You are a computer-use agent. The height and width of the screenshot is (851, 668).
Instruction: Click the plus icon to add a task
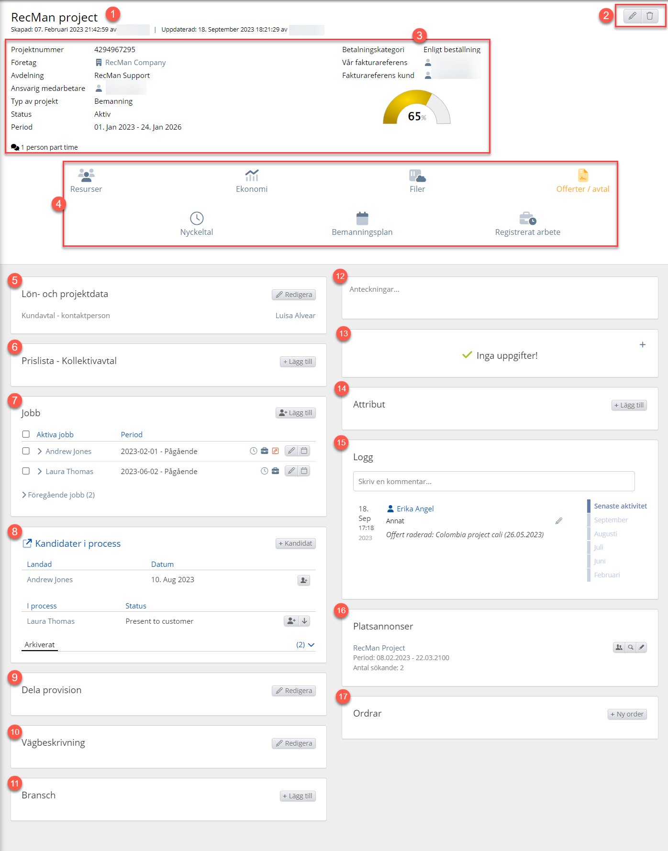tap(643, 344)
